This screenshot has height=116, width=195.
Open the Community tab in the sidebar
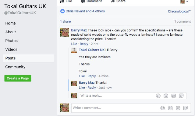click(15, 67)
